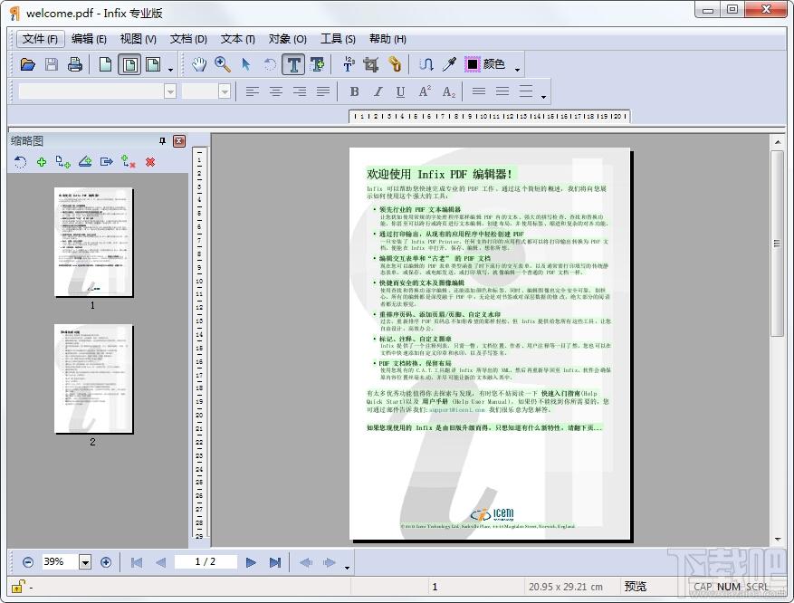
Task: Open the 帮助(H) menu
Action: coord(387,38)
